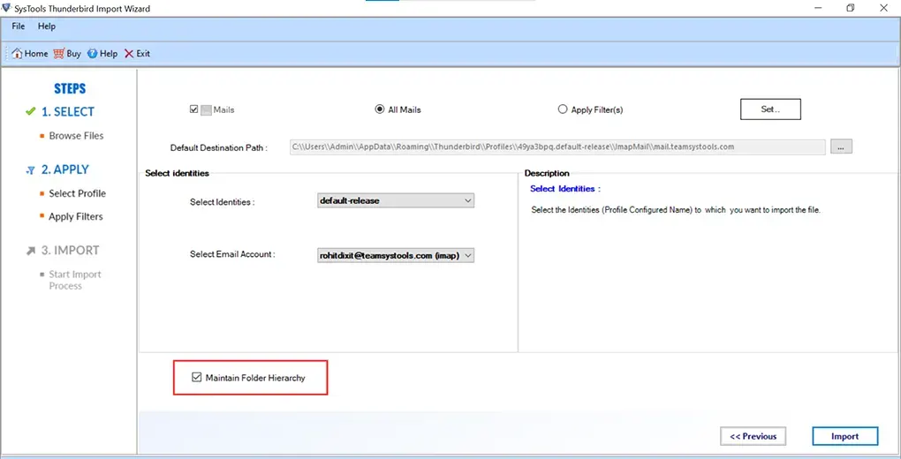Click the browse (...) destination path button

point(841,147)
